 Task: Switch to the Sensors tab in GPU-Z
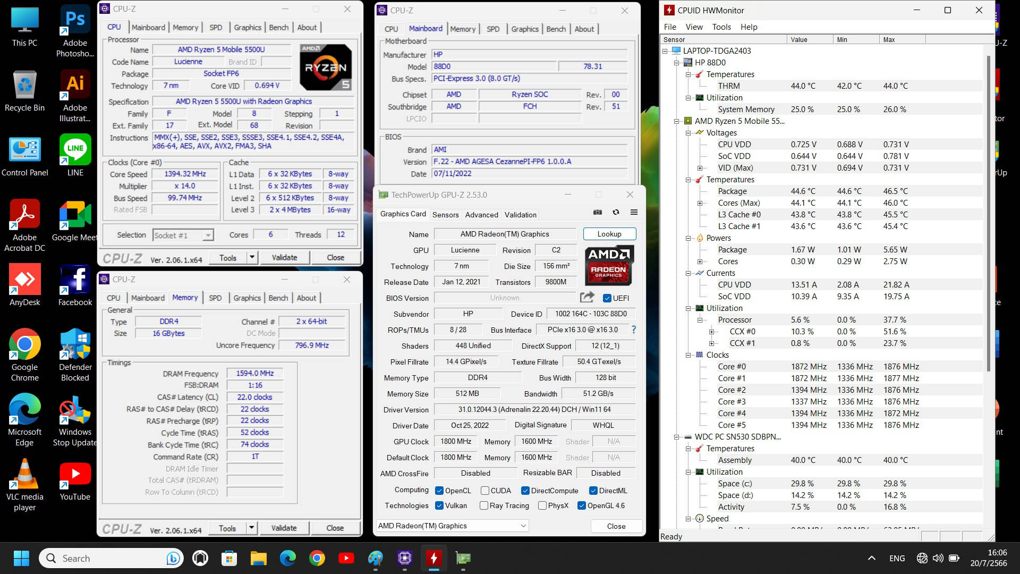[445, 215]
